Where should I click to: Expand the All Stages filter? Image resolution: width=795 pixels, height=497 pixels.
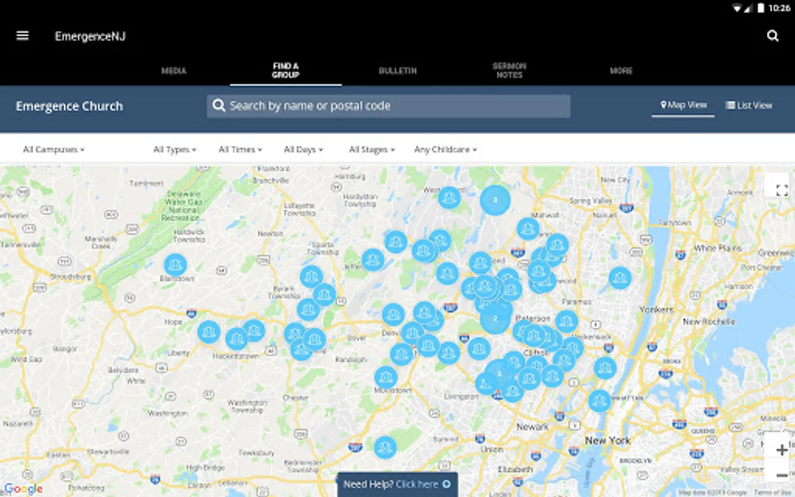click(372, 150)
